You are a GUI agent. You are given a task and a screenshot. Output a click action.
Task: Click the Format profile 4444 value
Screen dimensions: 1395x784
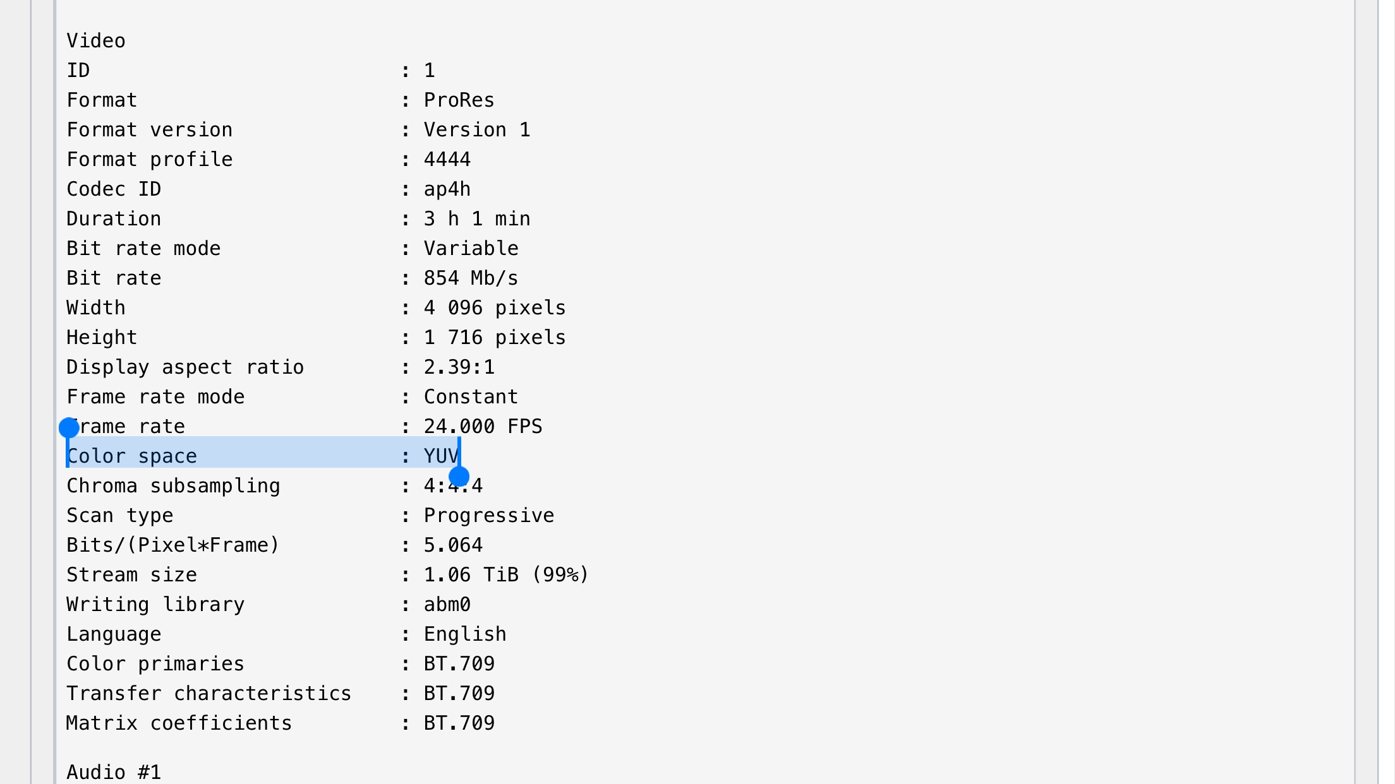tap(447, 159)
